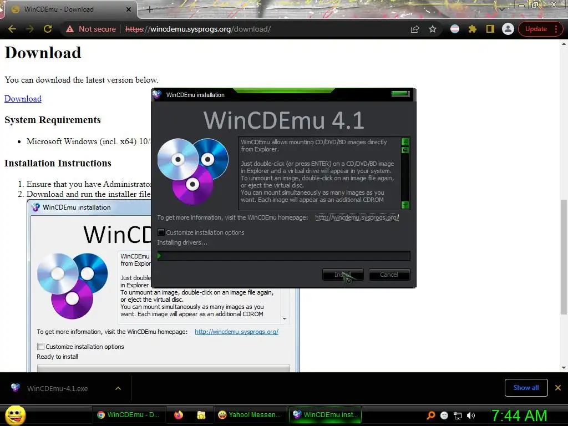Viewport: 568px width, 426px height.
Task: Open Firefox from the taskbar
Action: click(x=179, y=415)
